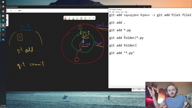Select the lasso tool in pen tray
The width and height of the screenshot is (192, 108).
pos(89,18)
